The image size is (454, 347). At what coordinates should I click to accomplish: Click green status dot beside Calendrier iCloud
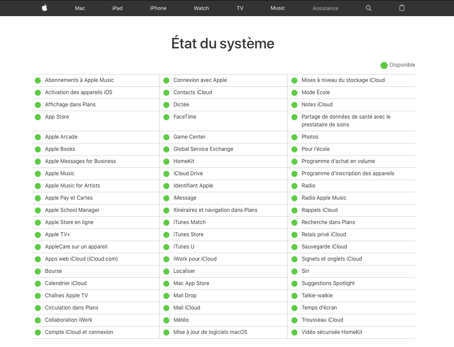tap(37, 283)
